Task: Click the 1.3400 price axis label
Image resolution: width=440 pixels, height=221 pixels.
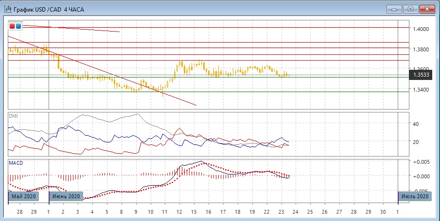Action: point(421,90)
